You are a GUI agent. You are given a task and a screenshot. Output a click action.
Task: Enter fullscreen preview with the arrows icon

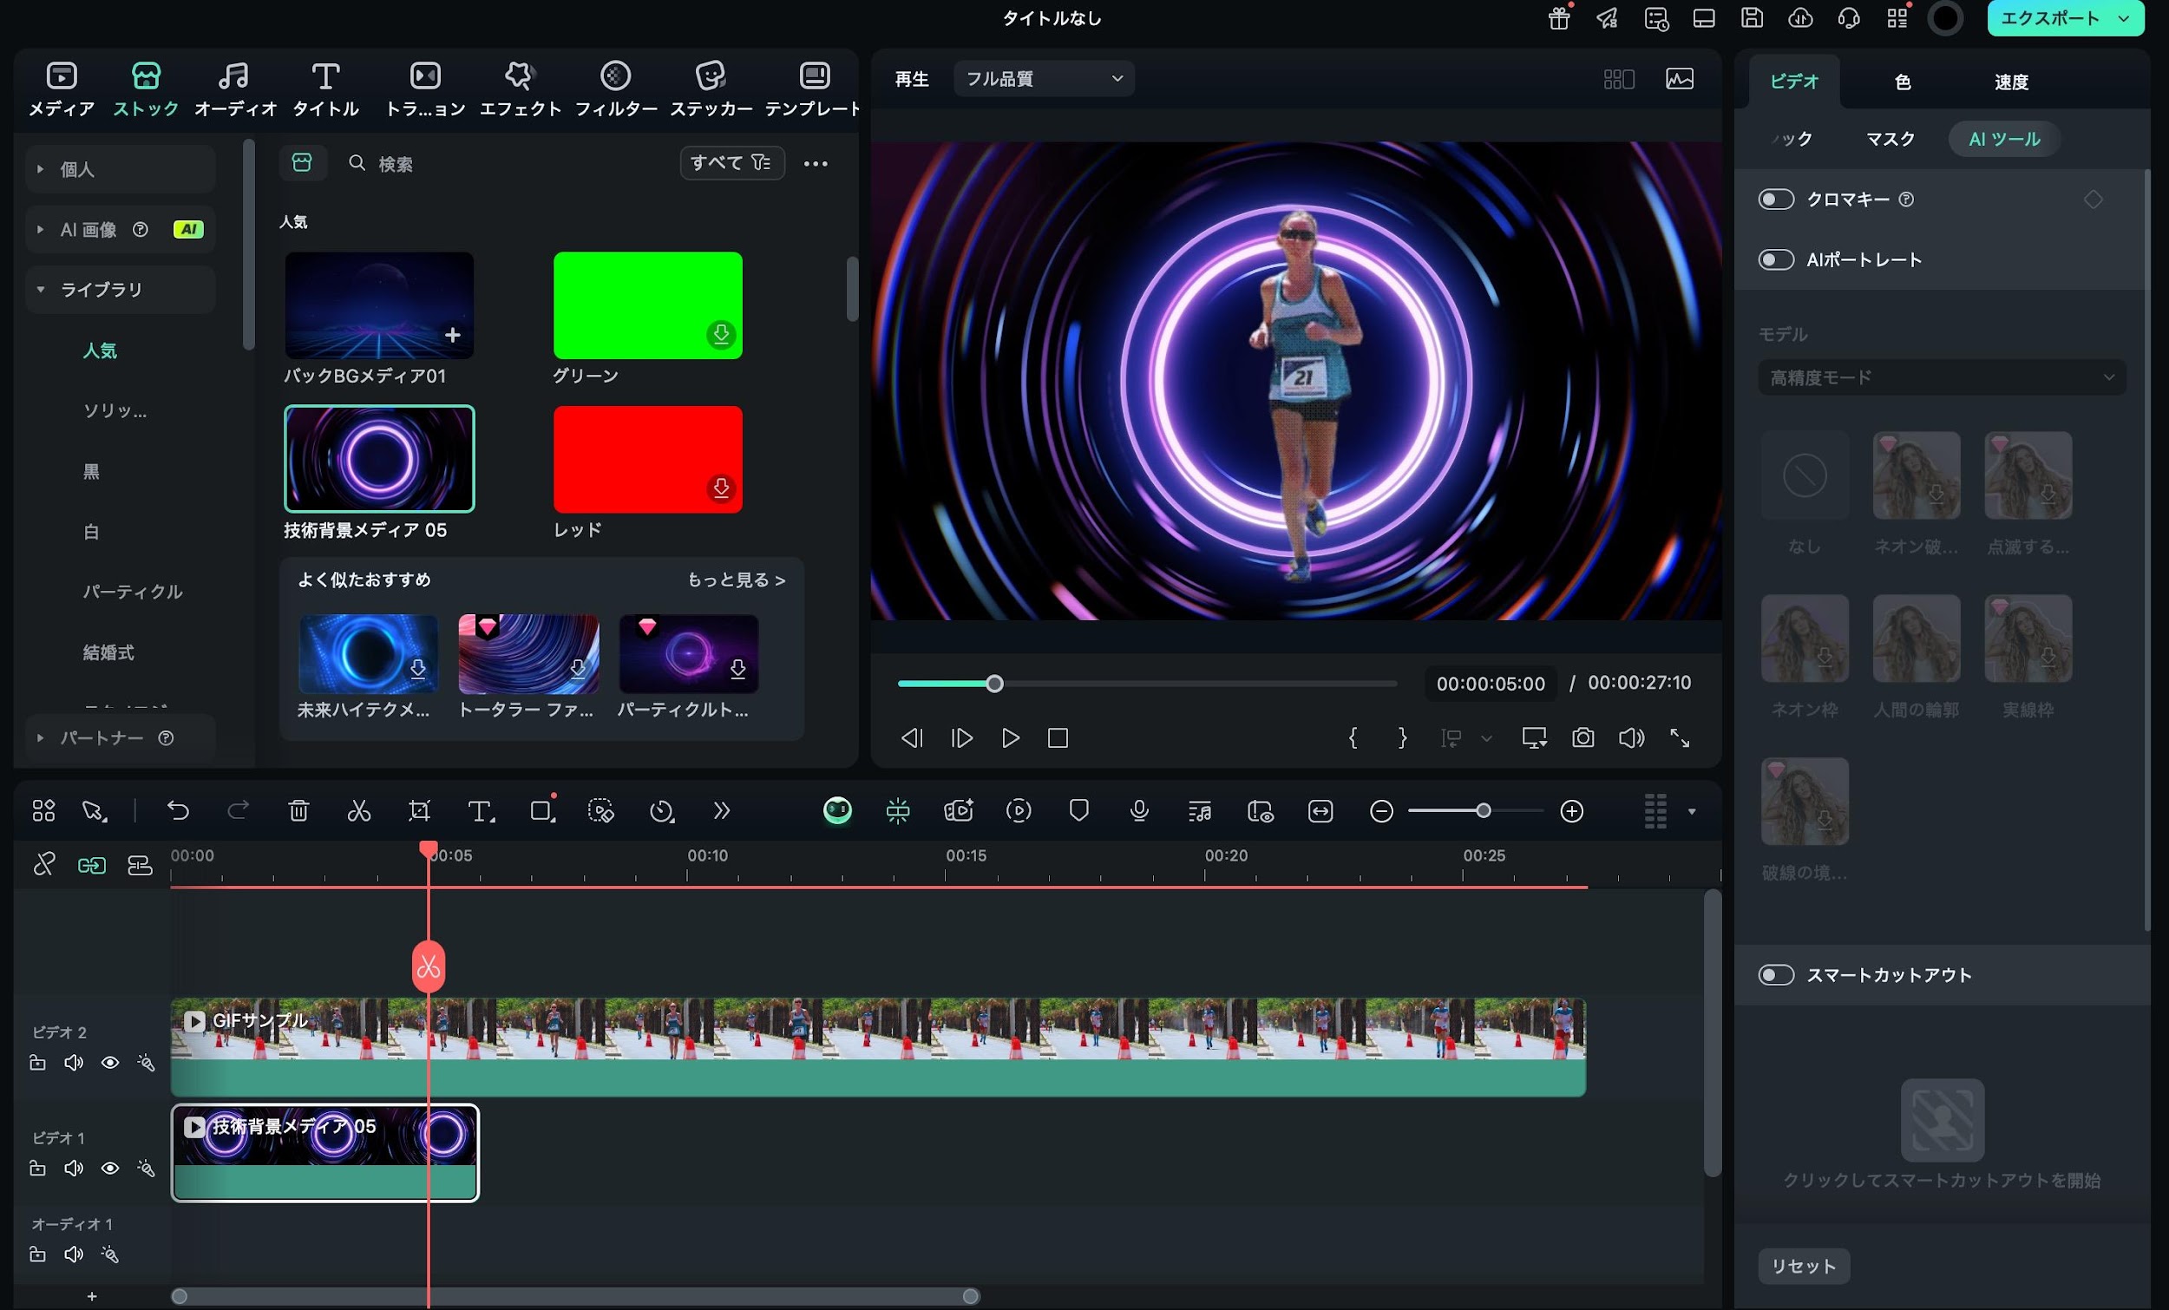click(1680, 737)
